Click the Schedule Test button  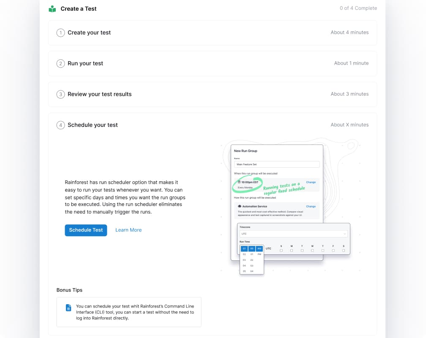click(x=86, y=230)
